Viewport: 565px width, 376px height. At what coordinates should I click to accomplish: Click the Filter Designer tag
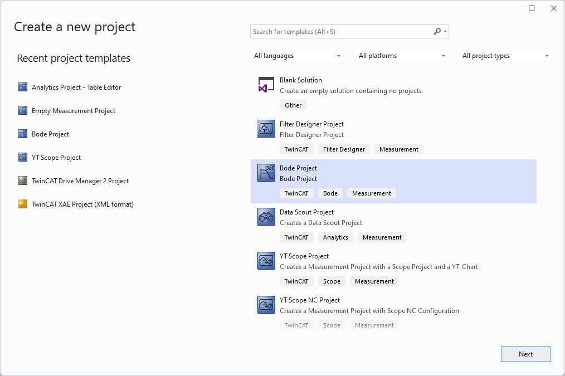coord(344,149)
